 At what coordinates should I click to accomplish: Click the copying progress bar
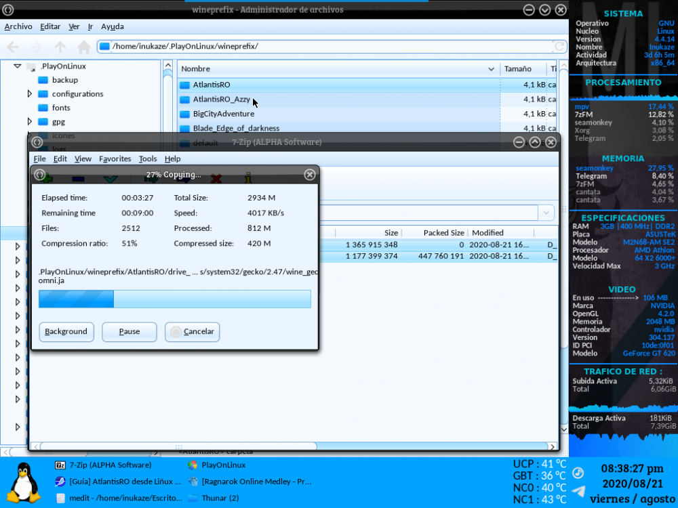coord(175,299)
